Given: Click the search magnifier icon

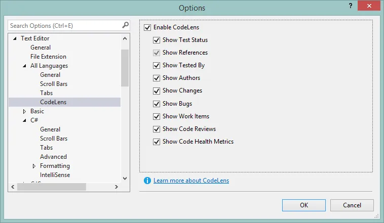Looking at the screenshot, I should [x=125, y=25].
